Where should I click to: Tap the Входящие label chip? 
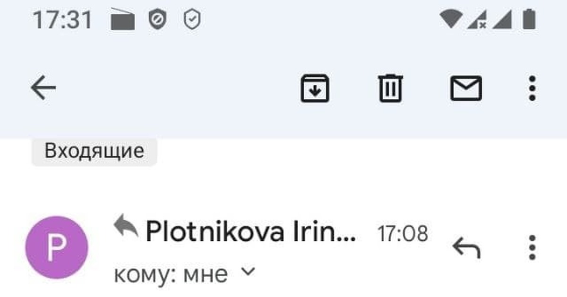tap(94, 151)
